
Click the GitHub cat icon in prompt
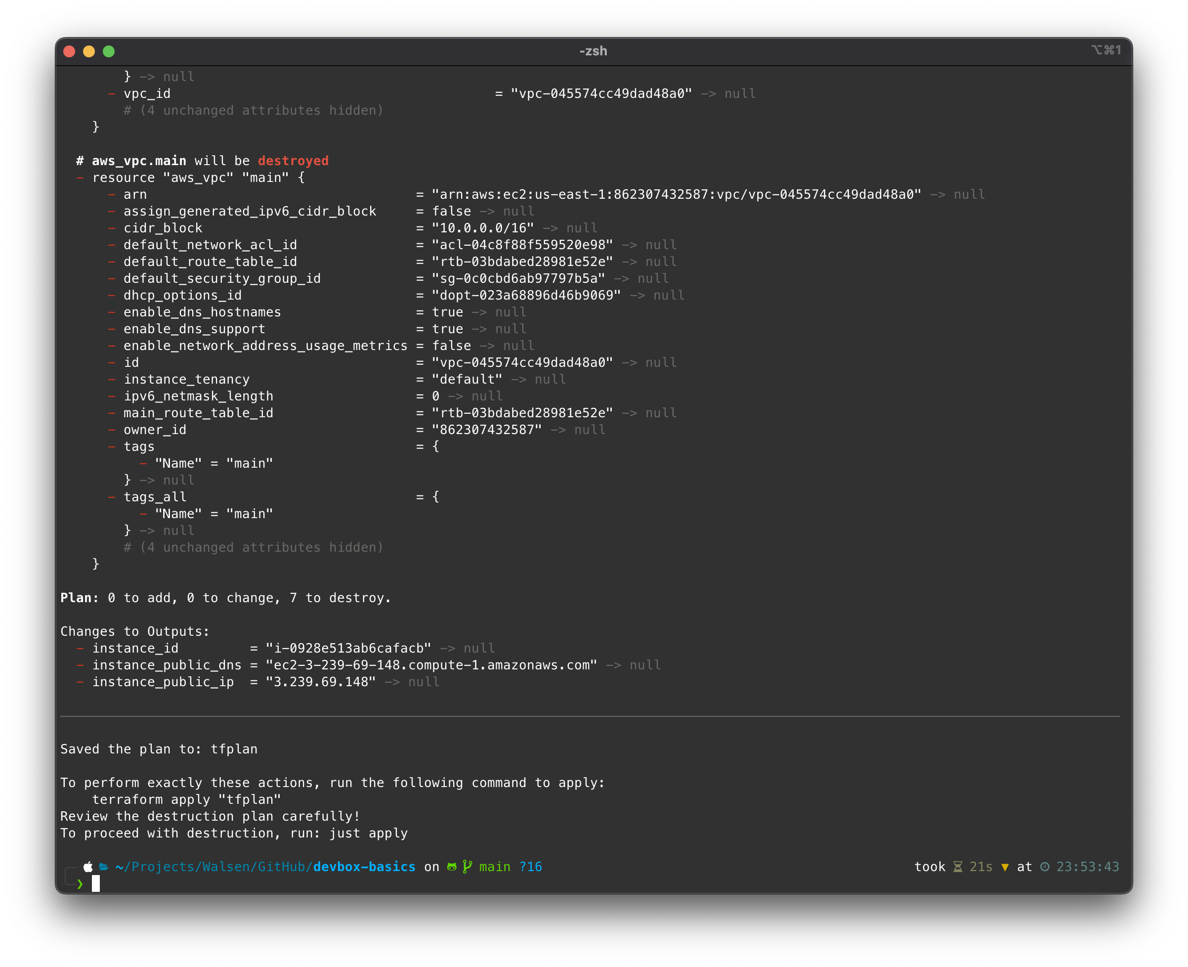point(452,867)
